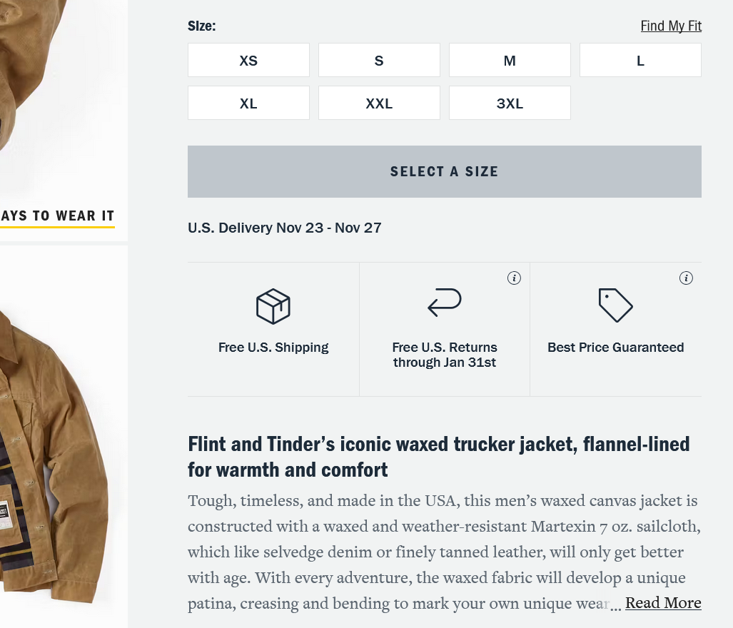733x628 pixels.
Task: Click the Free U.S. Shipping box icon
Action: tap(273, 306)
